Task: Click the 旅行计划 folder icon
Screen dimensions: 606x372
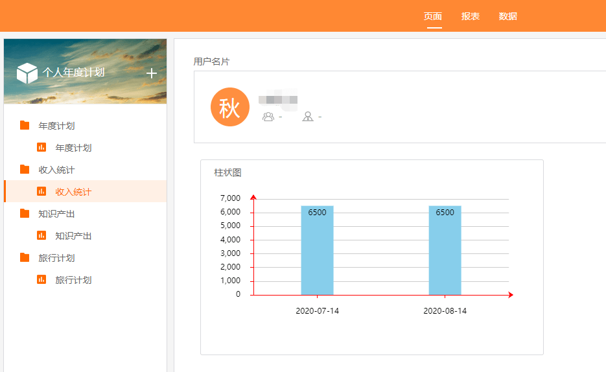Action: (25, 258)
